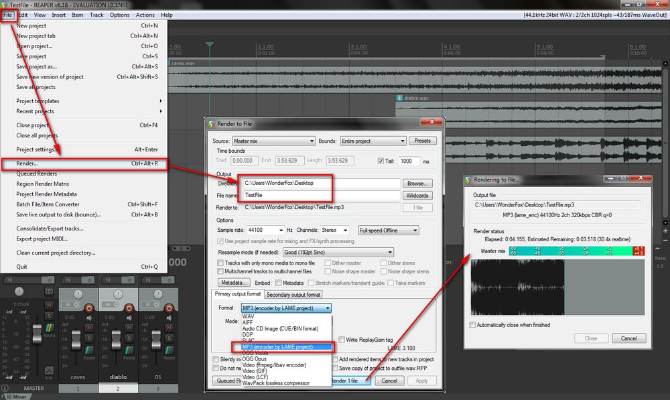Open the Source dropdown showing Master mix
Image resolution: width=670 pixels, height=400 pixels.
[273, 141]
